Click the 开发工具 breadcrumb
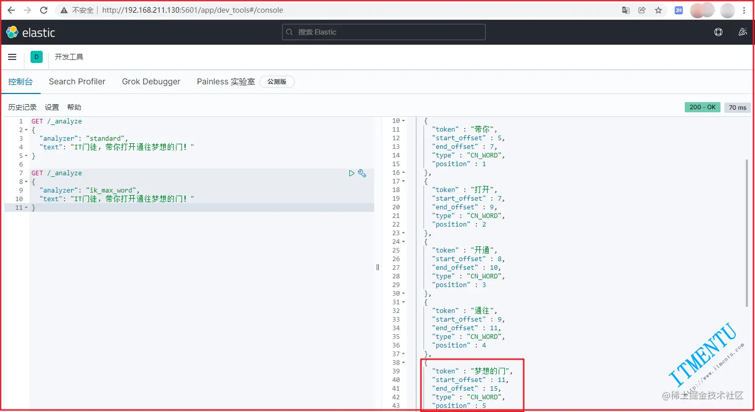This screenshot has width=755, height=412. tap(69, 57)
